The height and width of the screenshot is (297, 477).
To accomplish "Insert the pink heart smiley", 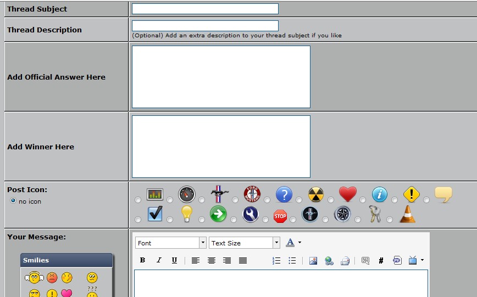I will click(x=66, y=293).
